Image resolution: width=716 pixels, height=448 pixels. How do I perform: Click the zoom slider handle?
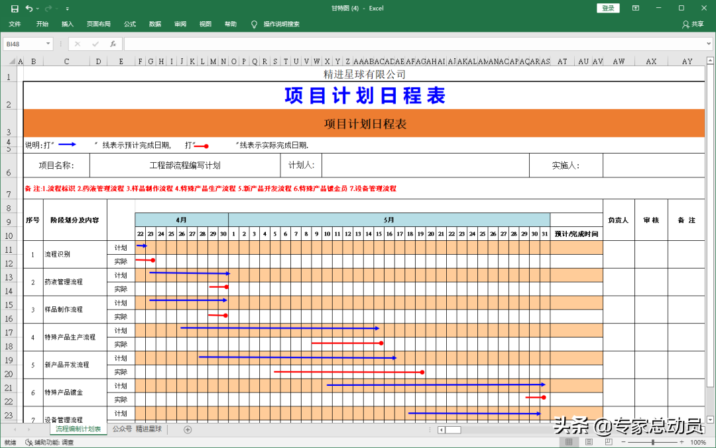tap(653, 442)
